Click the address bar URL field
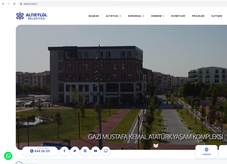227x164 pixels. tap(95, 4)
